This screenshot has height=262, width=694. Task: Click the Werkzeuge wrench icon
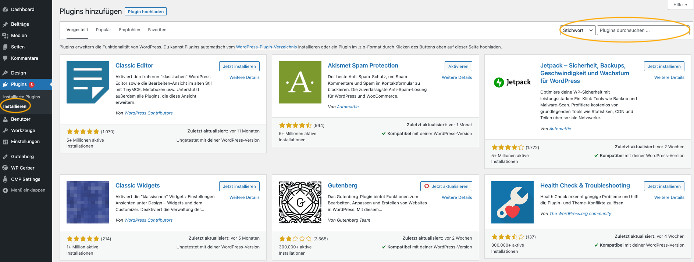point(5,131)
